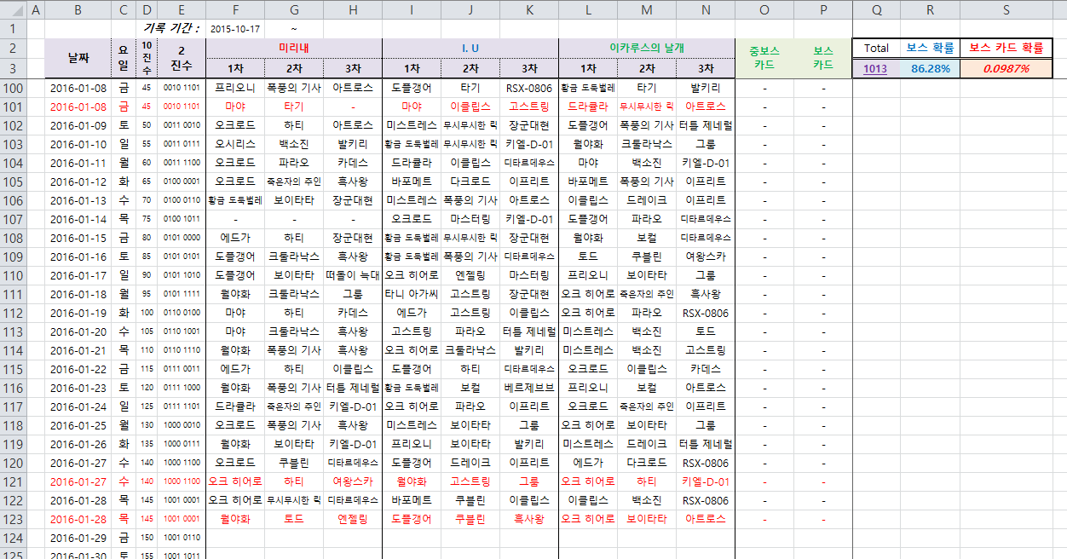Select entire column Q by its letter
The height and width of the screenshot is (559, 1067).
[x=876, y=9]
